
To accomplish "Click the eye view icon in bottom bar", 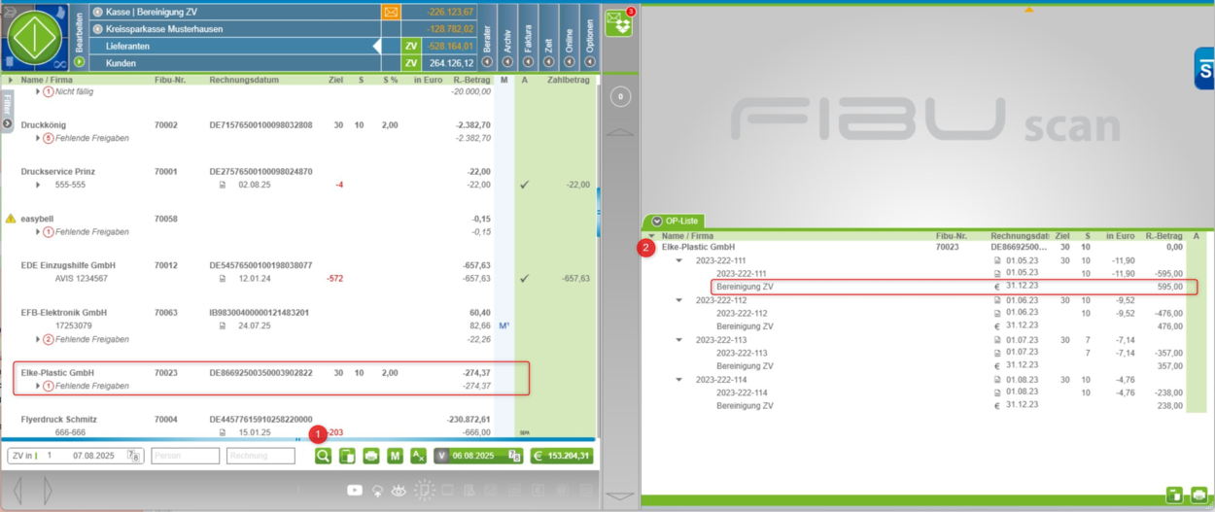I will (x=399, y=491).
